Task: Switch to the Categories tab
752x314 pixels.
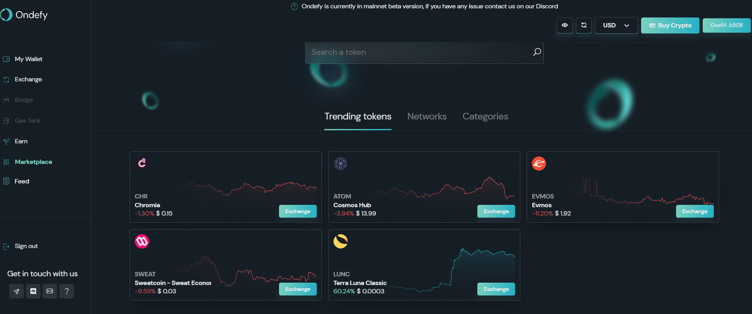Action: pyautogui.click(x=485, y=116)
